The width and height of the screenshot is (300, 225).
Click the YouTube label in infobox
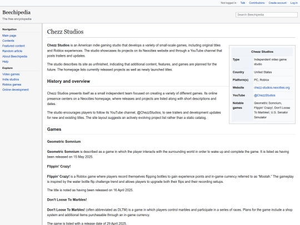point(239,96)
